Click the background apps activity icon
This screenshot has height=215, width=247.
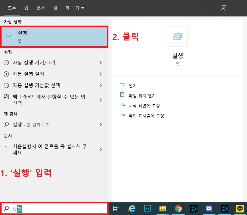(x=6, y=97)
